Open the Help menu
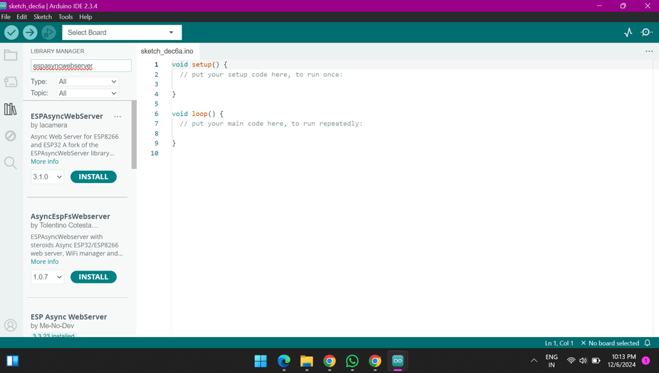 tap(86, 17)
